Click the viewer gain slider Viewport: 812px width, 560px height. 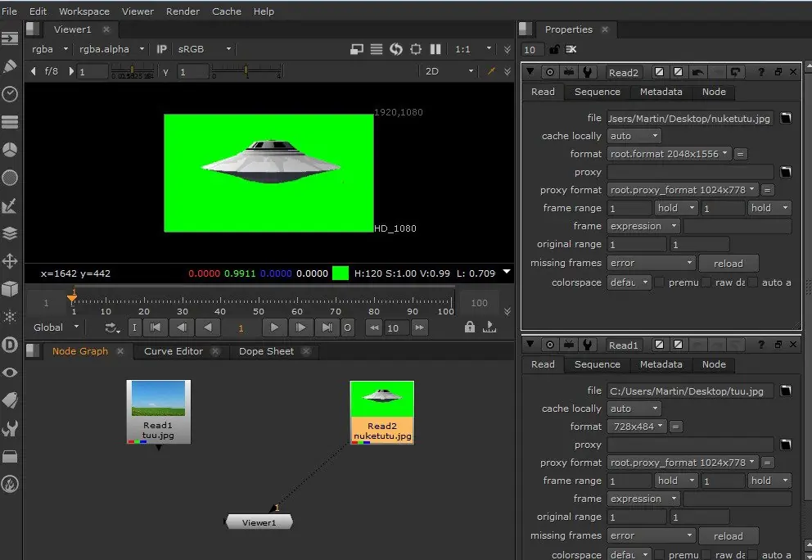[133, 71]
